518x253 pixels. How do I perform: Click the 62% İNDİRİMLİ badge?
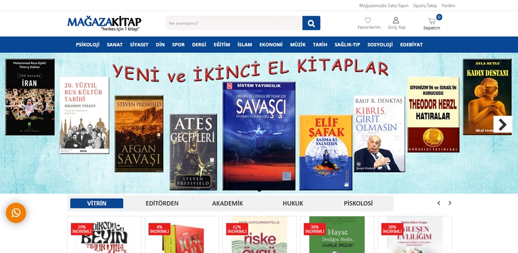237,229
